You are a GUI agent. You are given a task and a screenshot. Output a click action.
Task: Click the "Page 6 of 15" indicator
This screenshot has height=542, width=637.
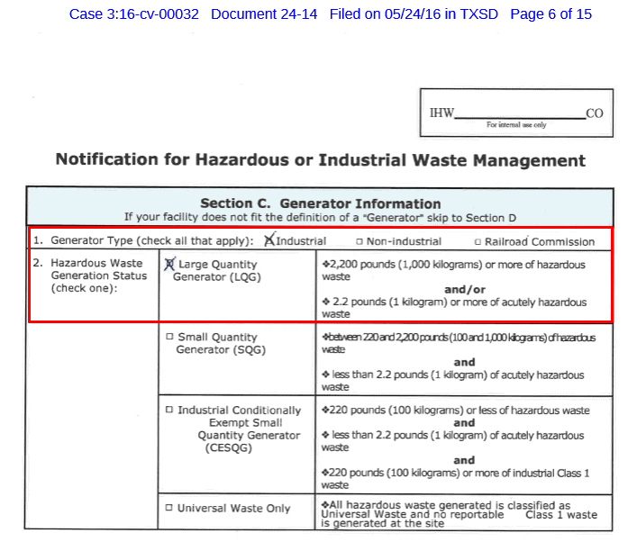pyautogui.click(x=551, y=14)
